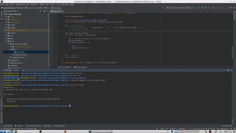Collapse the resource_compiler folder
Image resolution: width=236 pixels, height=133 pixels.
pyautogui.click(x=8, y=44)
